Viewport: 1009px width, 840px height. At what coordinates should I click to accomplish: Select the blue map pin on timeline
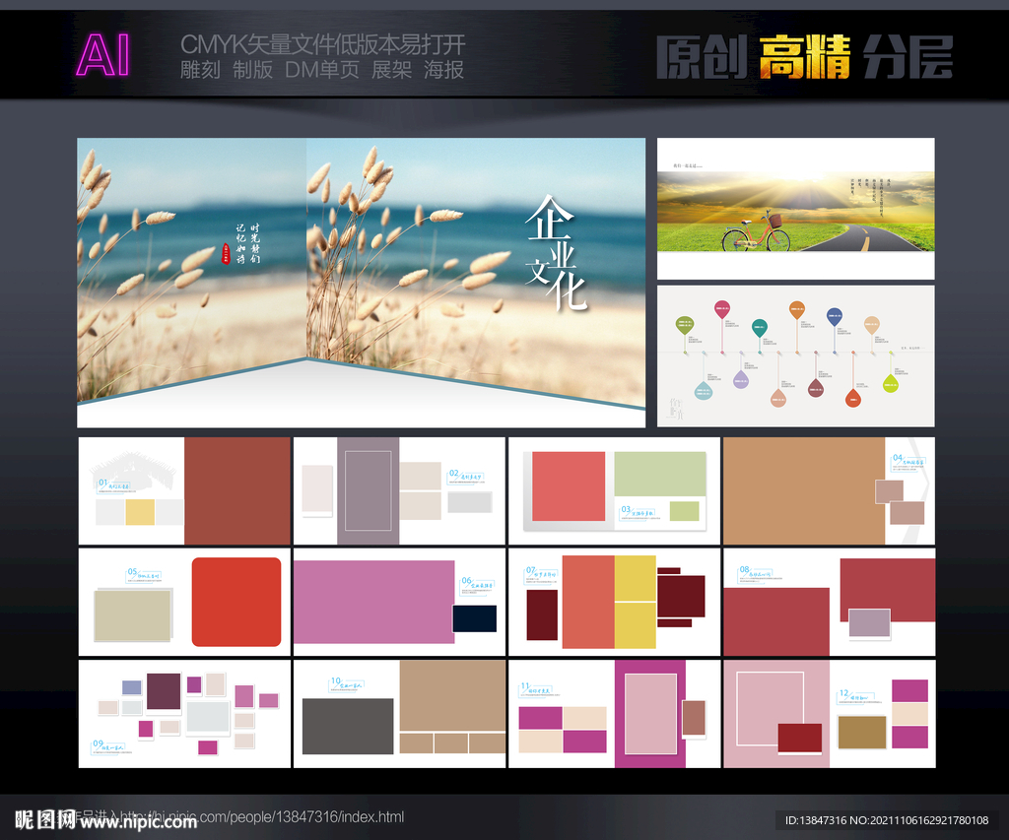(835, 316)
